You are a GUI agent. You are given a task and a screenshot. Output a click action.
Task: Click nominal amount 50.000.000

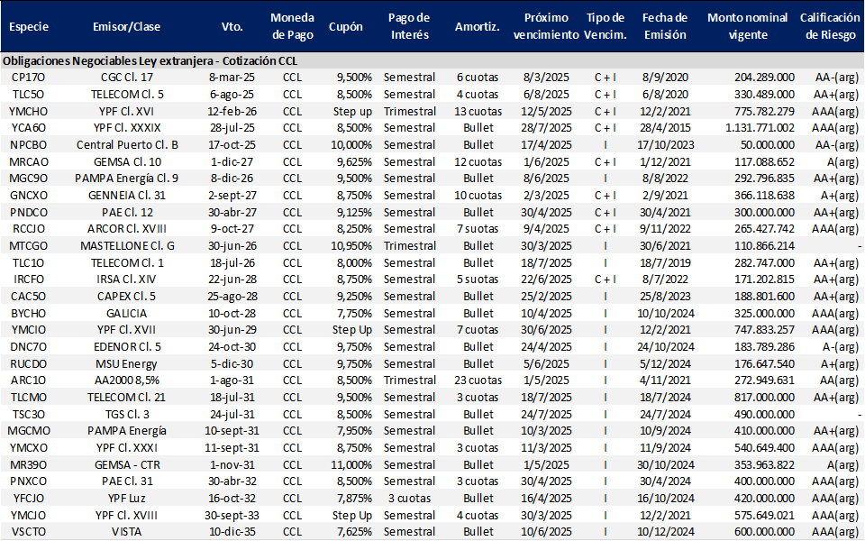(x=767, y=145)
